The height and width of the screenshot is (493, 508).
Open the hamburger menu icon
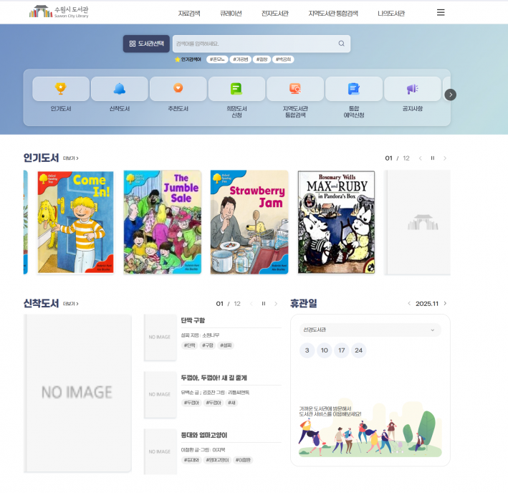click(x=441, y=13)
